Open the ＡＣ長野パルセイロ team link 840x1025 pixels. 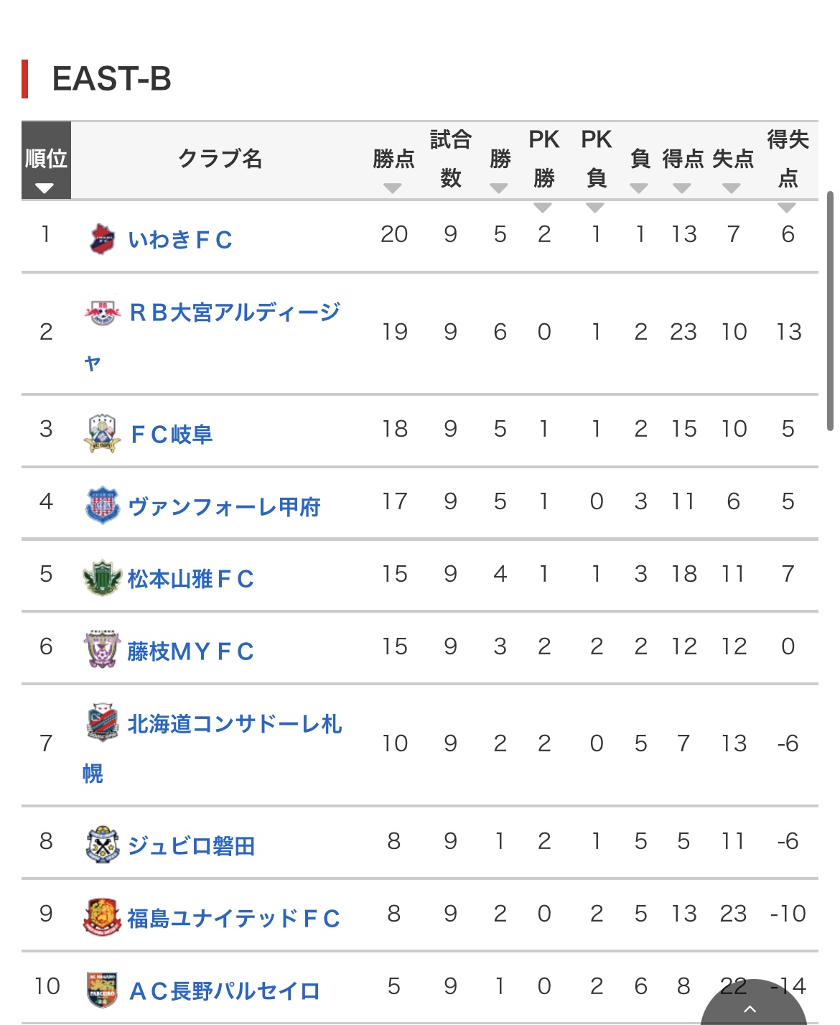click(x=224, y=991)
